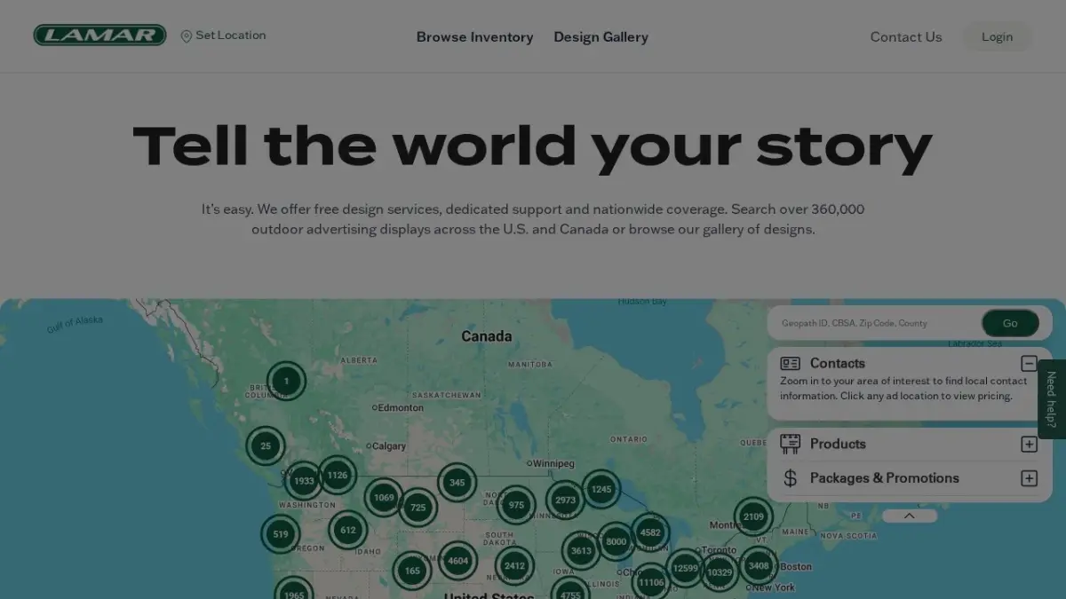Select the map cluster labeled 1
1066x599 pixels.
(286, 382)
